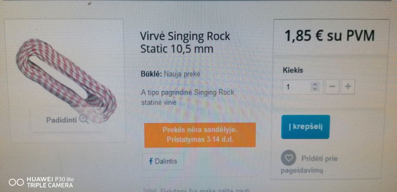Click the A tipo pagrindinė description text
Image resolution: width=397 pixels, height=192 pixels.
click(x=187, y=98)
